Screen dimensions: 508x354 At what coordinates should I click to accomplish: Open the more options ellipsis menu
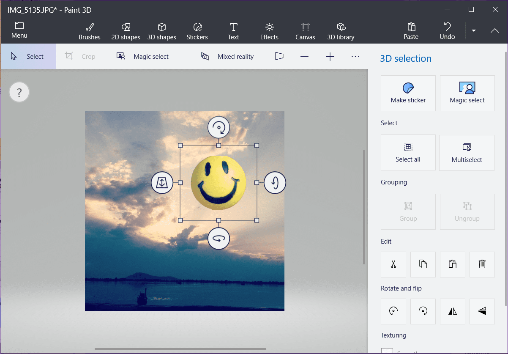coord(355,56)
